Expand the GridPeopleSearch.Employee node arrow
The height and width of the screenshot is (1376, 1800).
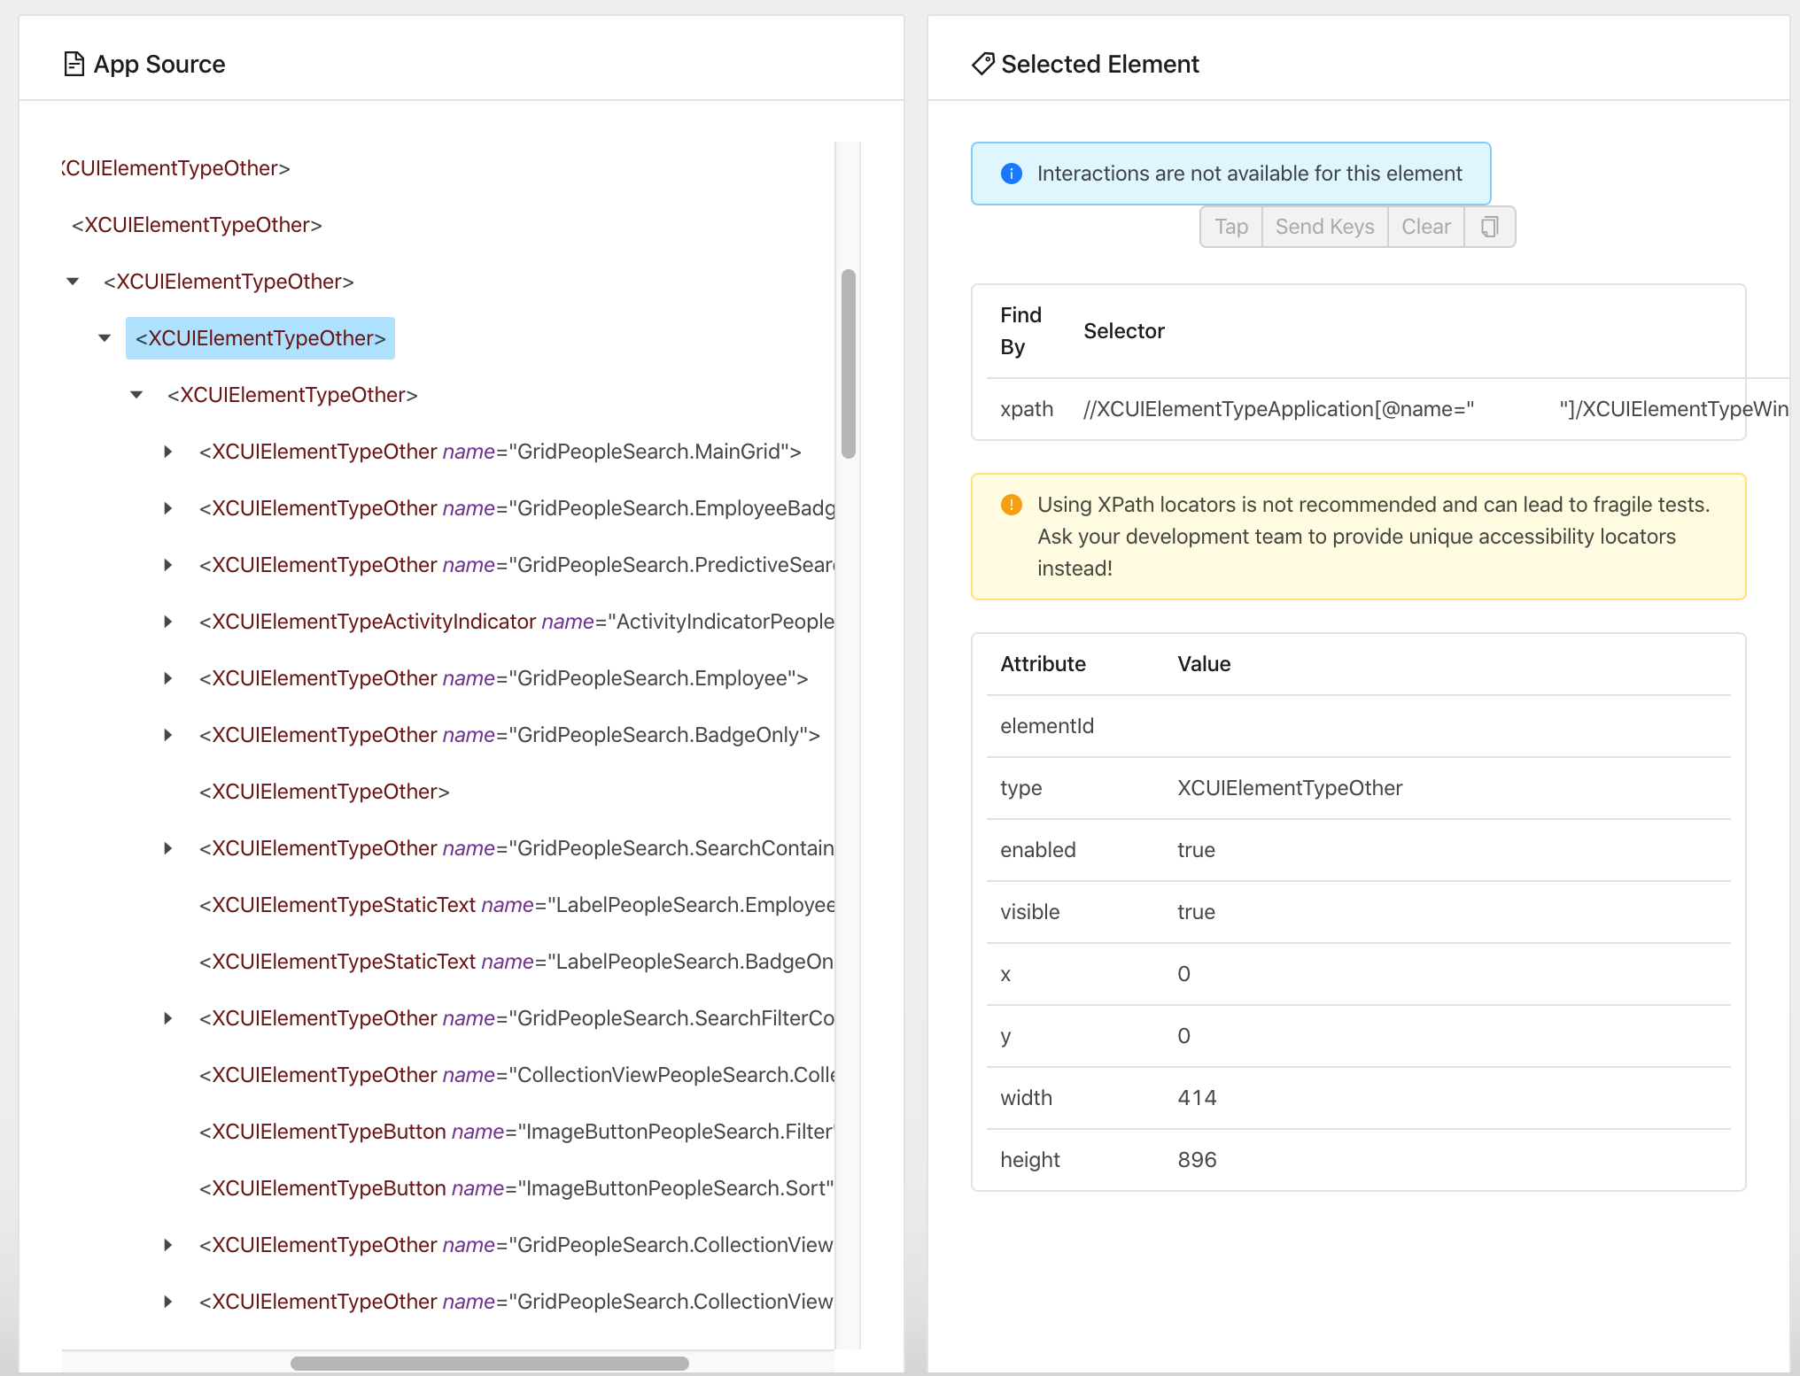point(168,678)
